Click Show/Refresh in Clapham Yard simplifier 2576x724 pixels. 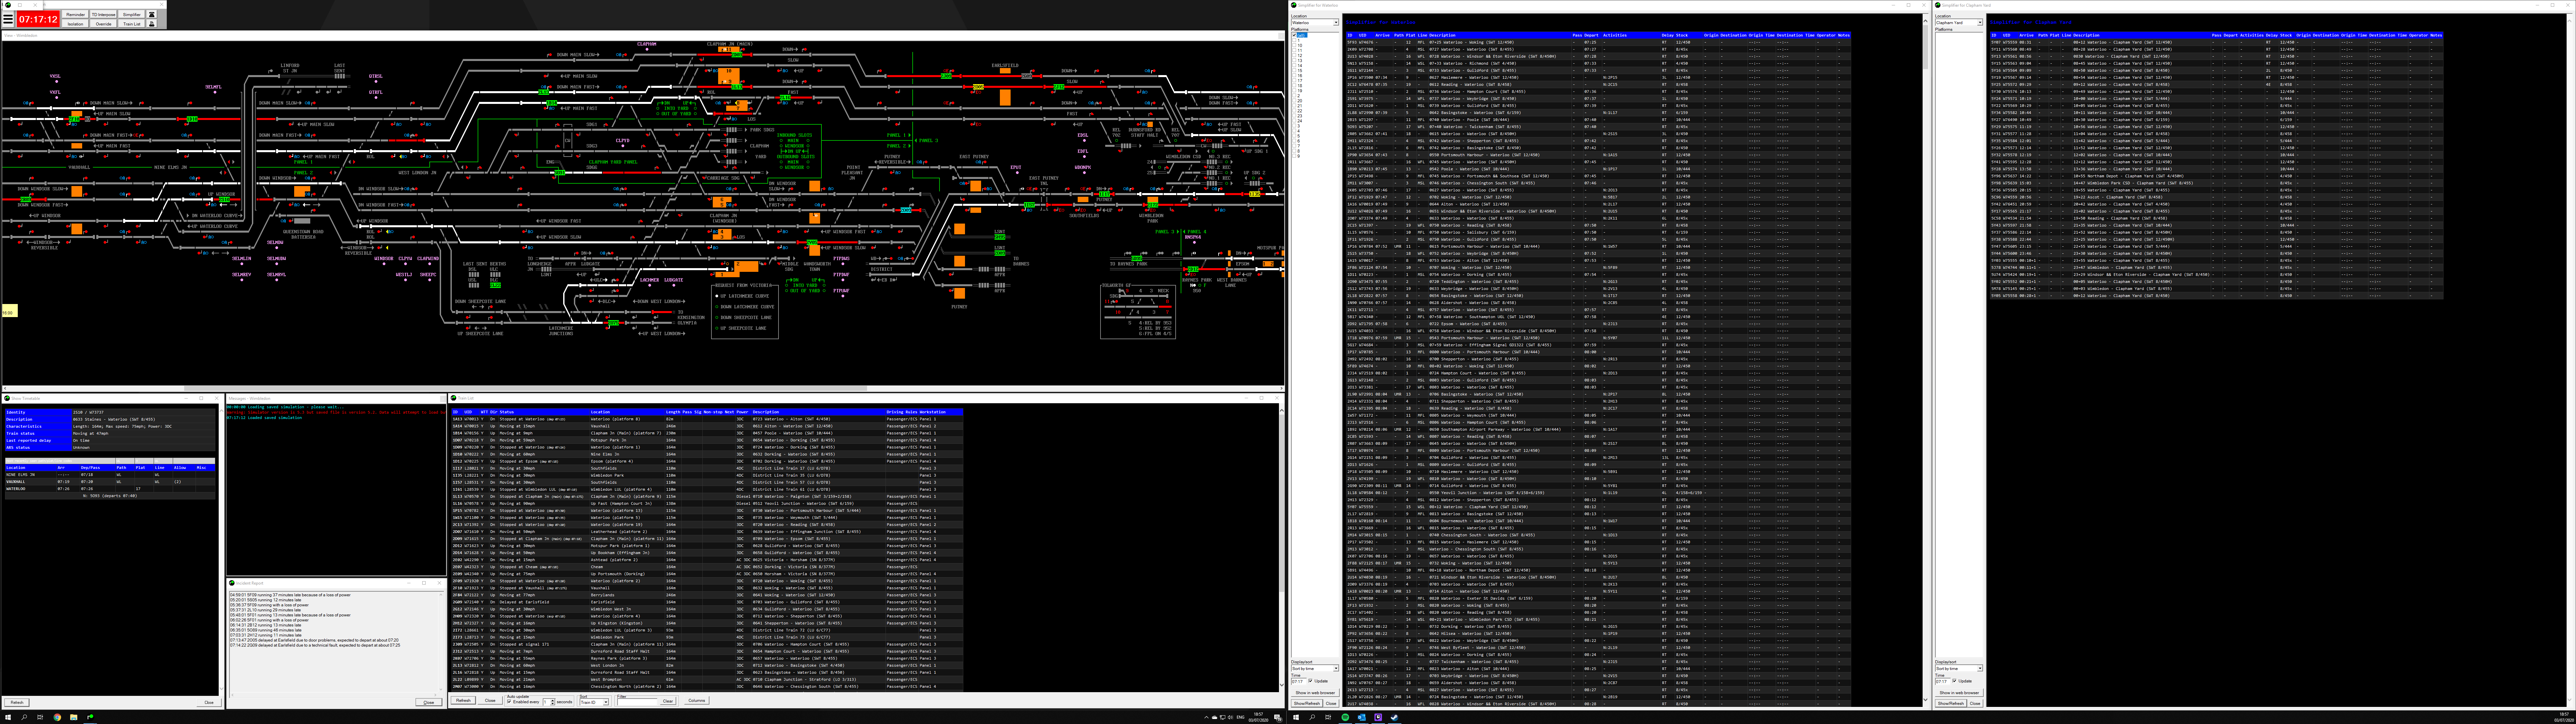(1951, 703)
